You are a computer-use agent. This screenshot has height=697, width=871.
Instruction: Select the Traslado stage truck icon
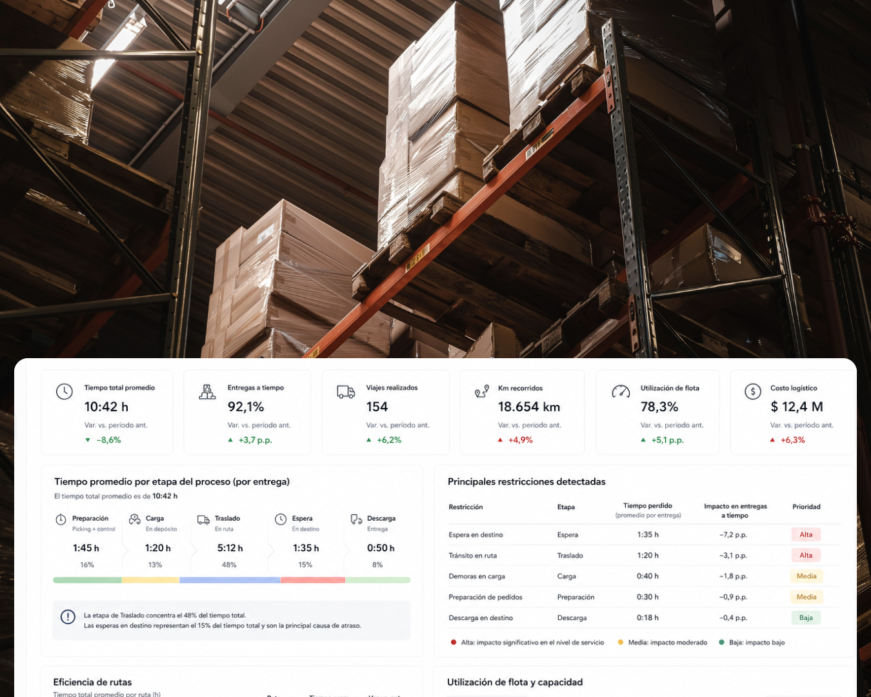pyautogui.click(x=203, y=520)
